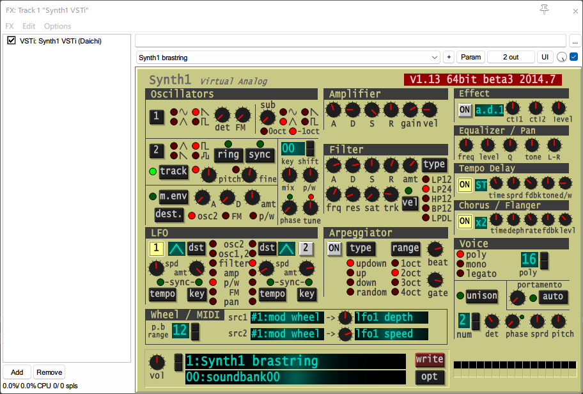Pin the FX window on top
This screenshot has height=394, width=583.
(545, 10)
